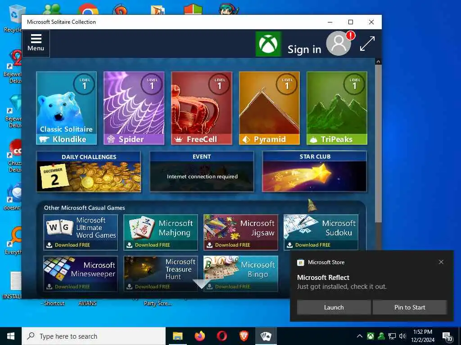Click the green Xbox logo icon

(x=268, y=44)
